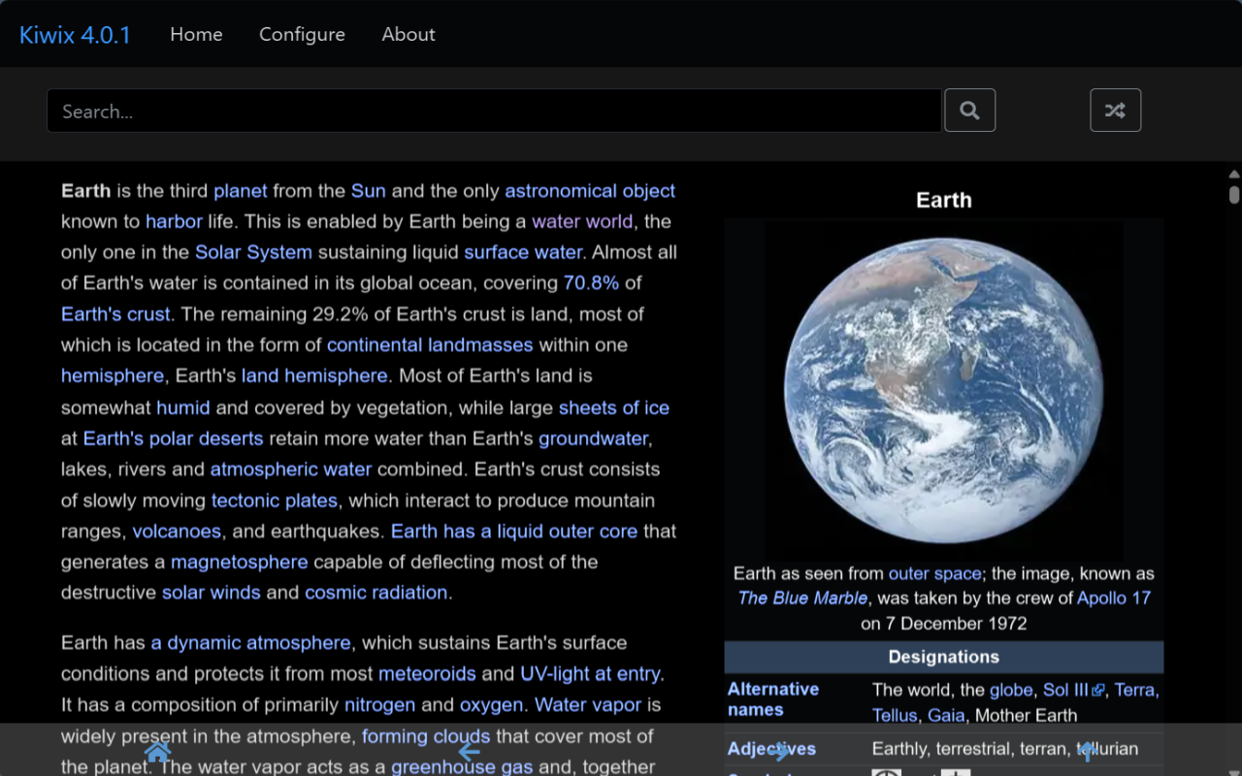Click the home icon at the page bottom
This screenshot has width=1242, height=776.
pyautogui.click(x=157, y=751)
